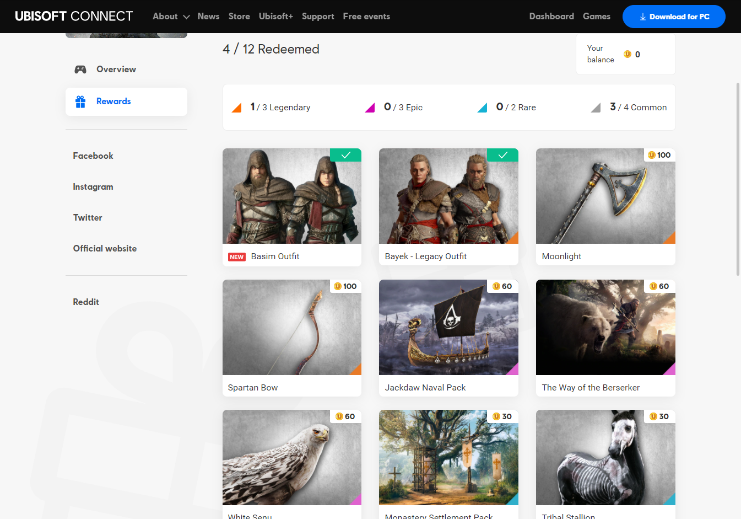Click the 30 coin price on Tribal Stallion
This screenshot has width=741, height=519.
click(x=659, y=416)
